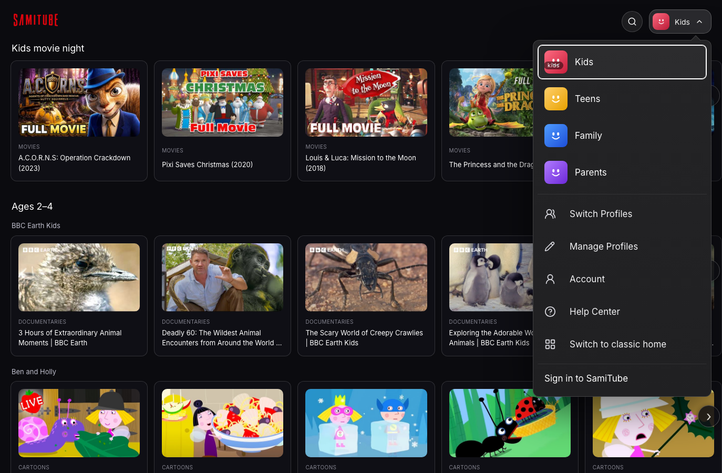Click Pixi Saves Christmas thumbnail
The width and height of the screenshot is (722, 473).
coord(223,102)
